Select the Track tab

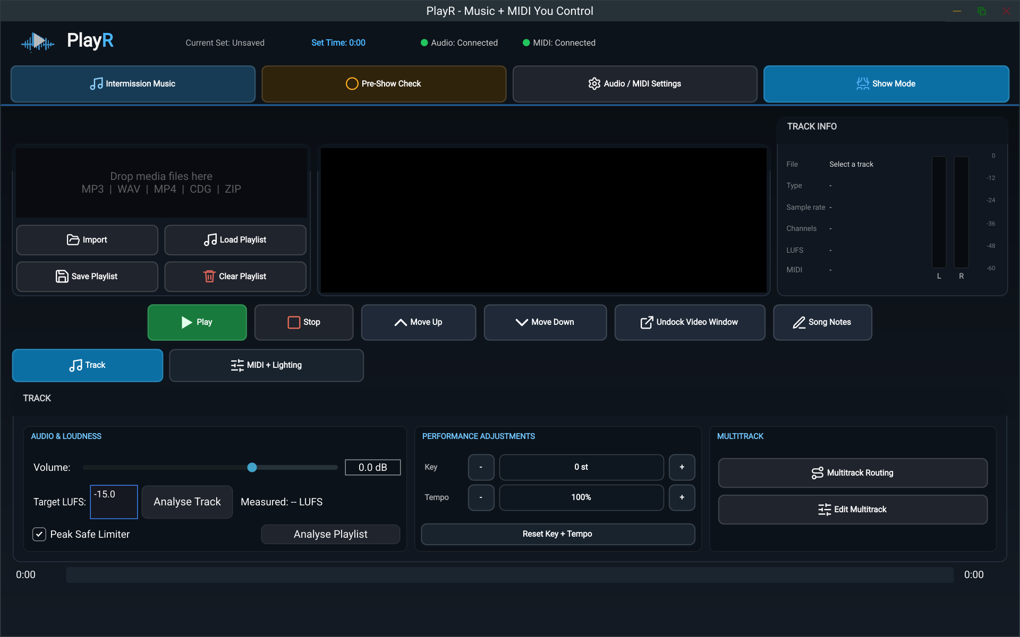(88, 365)
